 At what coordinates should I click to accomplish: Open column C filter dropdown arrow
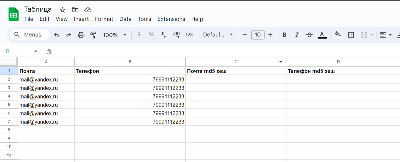(280, 62)
